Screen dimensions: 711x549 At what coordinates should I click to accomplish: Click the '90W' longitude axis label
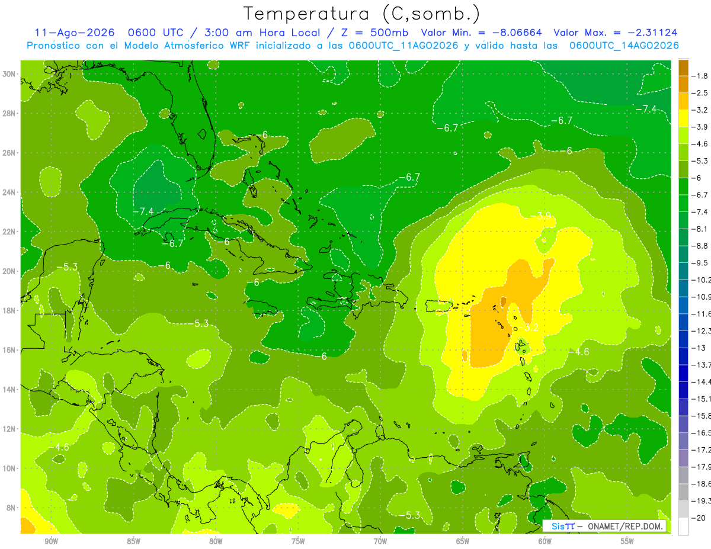(51, 541)
